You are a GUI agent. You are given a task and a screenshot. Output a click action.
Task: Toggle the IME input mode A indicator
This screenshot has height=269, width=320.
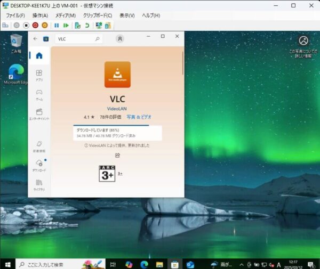pyautogui.click(x=278, y=265)
